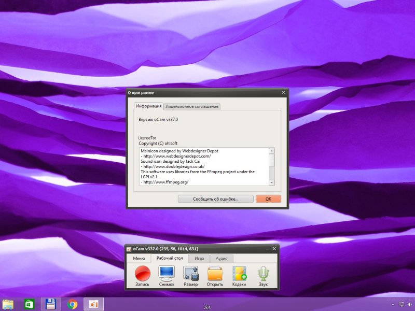Open the Лицензионное соглашение tab

(192, 107)
